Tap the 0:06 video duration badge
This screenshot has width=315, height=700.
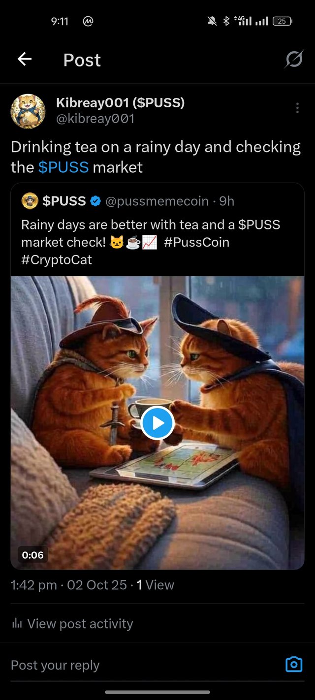(33, 555)
